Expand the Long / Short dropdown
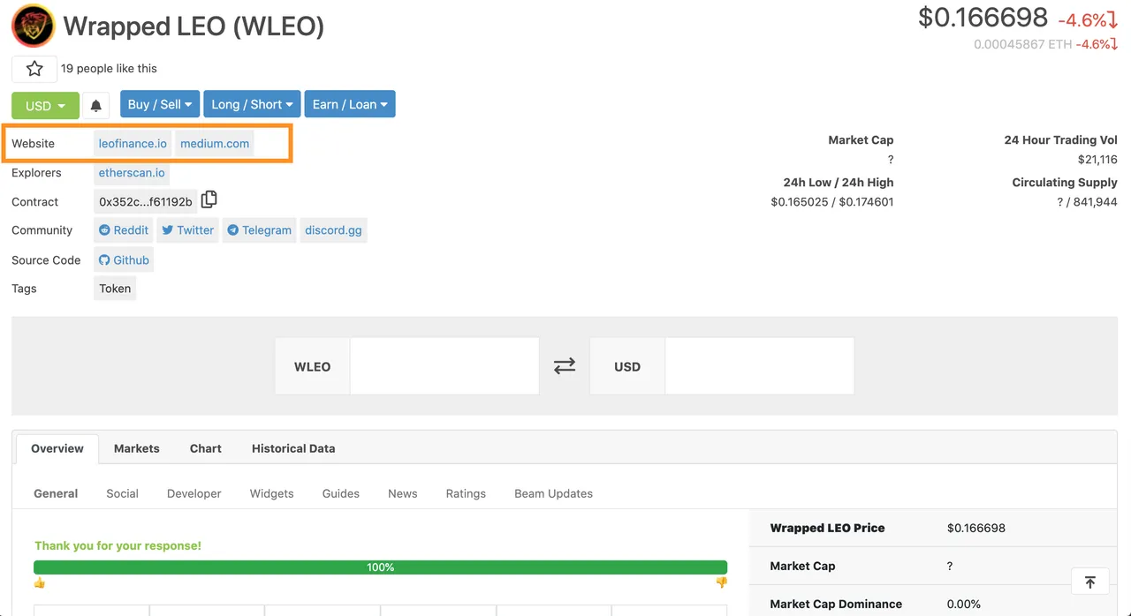Screen dimensions: 1131x616 point(252,104)
